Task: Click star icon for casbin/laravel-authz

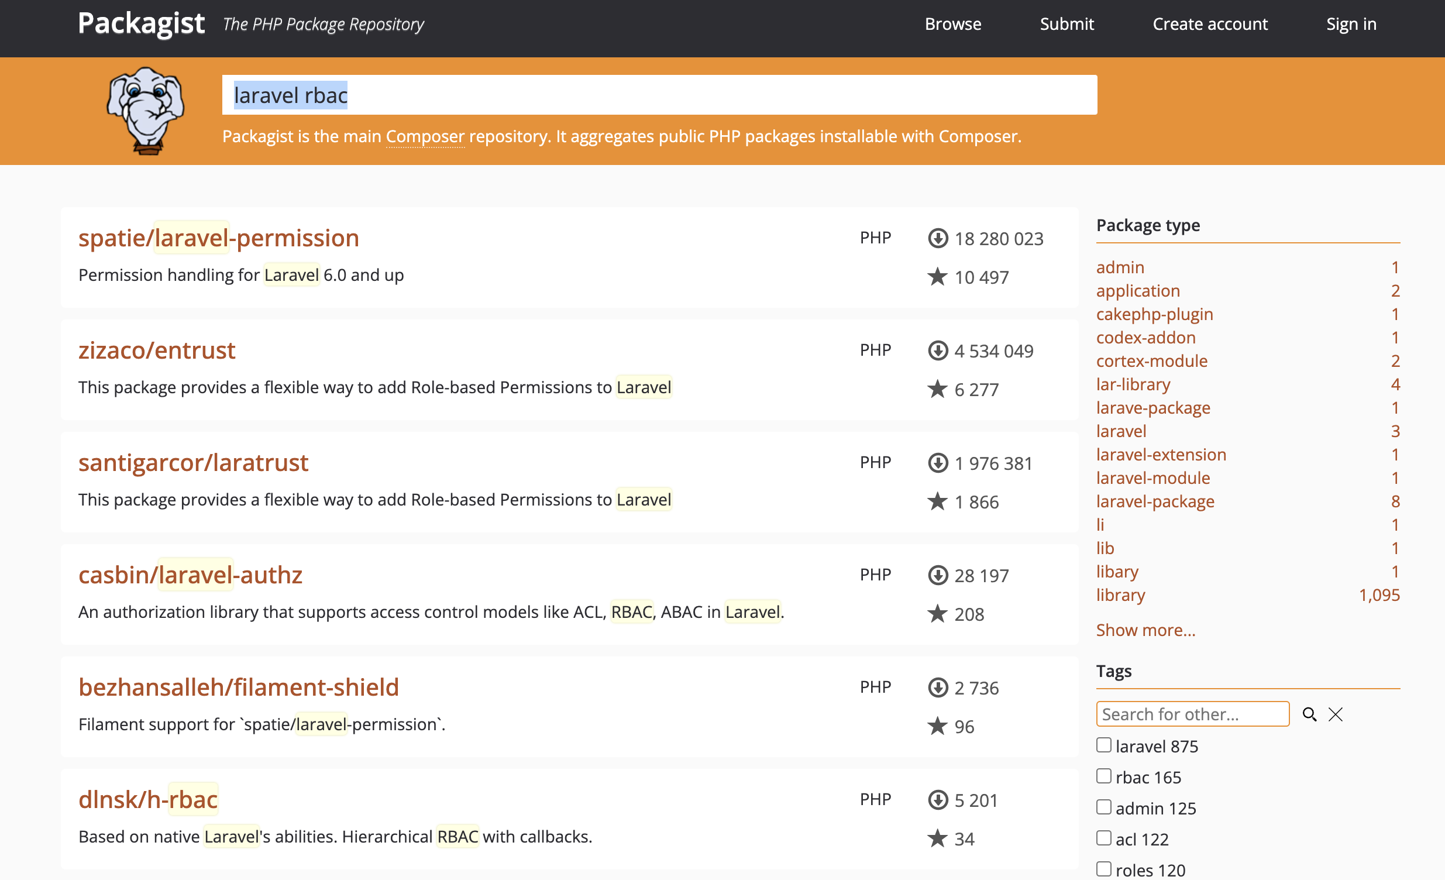Action: [937, 614]
